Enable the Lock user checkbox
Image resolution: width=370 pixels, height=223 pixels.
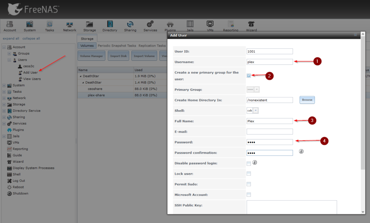(x=249, y=174)
